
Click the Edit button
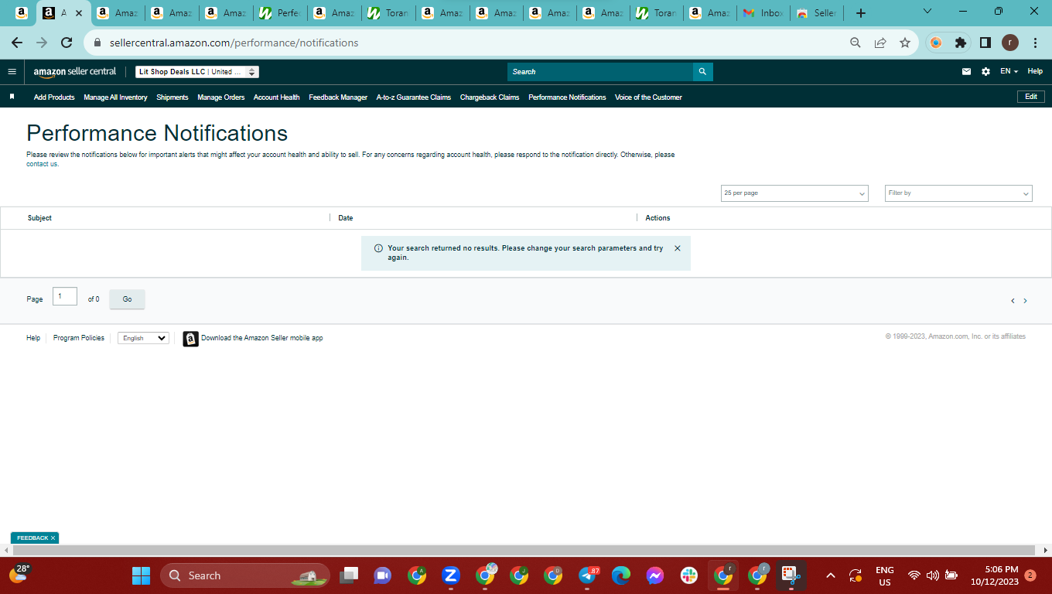coord(1031,97)
